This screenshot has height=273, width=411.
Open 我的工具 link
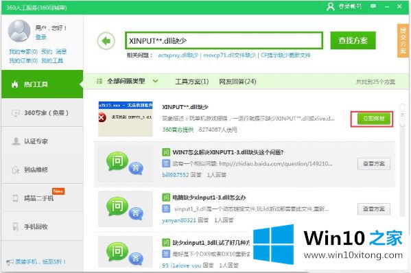[x=52, y=61]
